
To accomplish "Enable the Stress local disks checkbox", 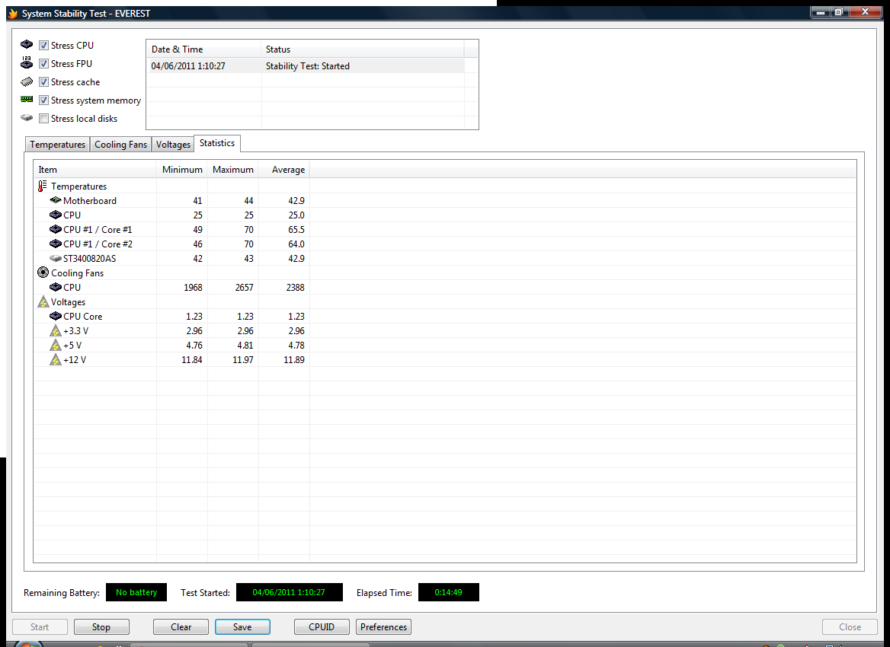I will (x=43, y=119).
